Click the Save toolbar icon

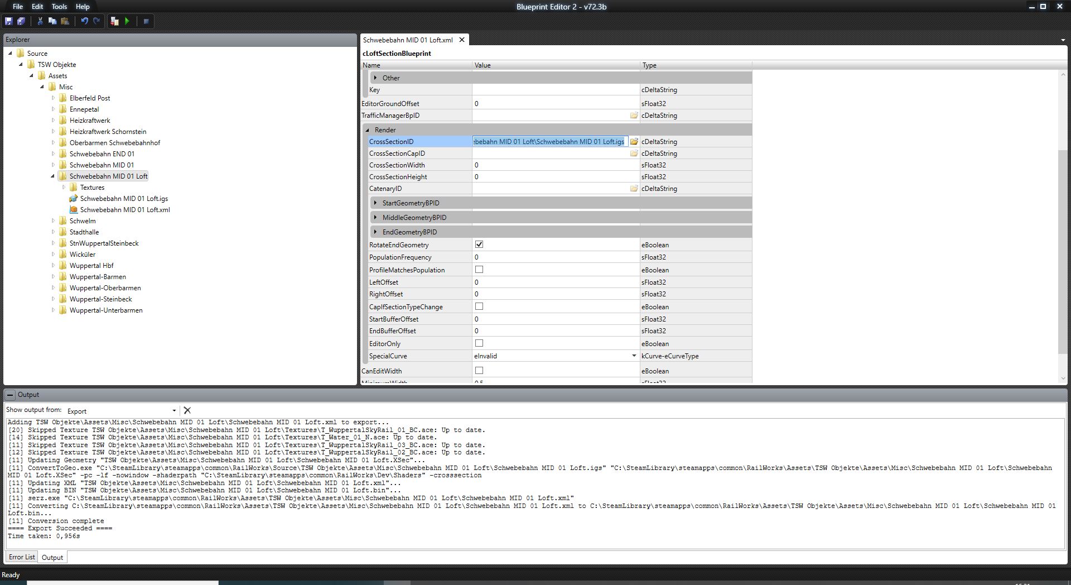9,21
